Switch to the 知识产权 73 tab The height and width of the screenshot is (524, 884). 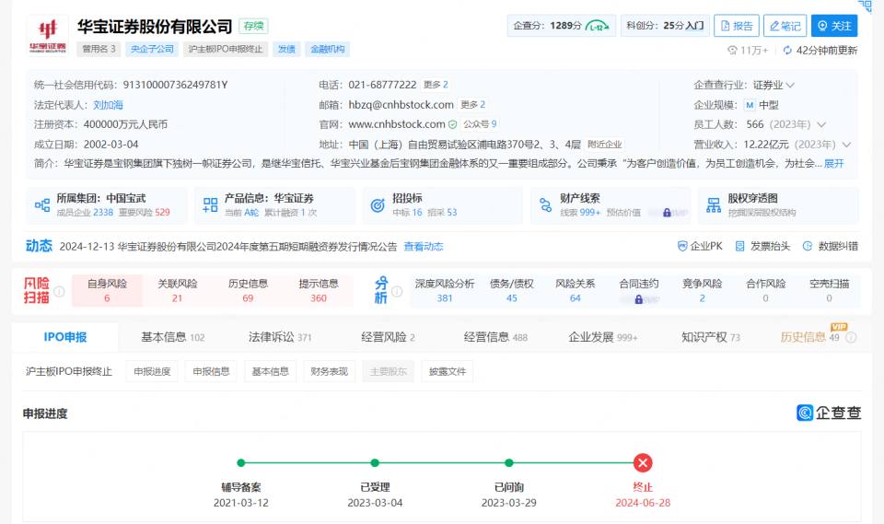[x=710, y=337]
